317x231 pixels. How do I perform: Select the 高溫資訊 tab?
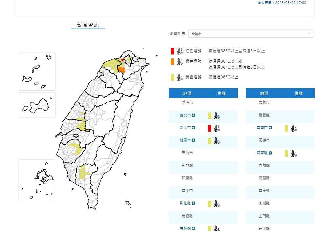(x=88, y=25)
